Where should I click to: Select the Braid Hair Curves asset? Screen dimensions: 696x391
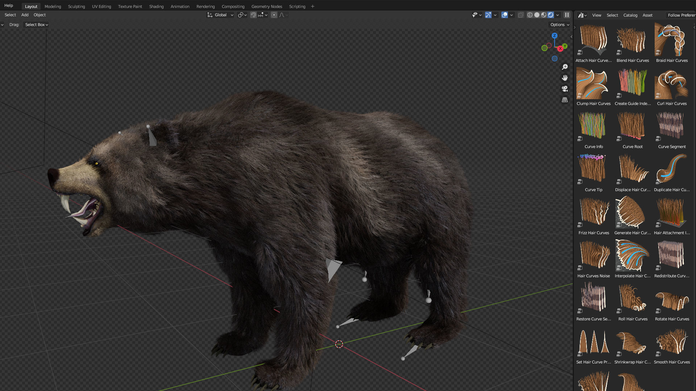pyautogui.click(x=672, y=43)
